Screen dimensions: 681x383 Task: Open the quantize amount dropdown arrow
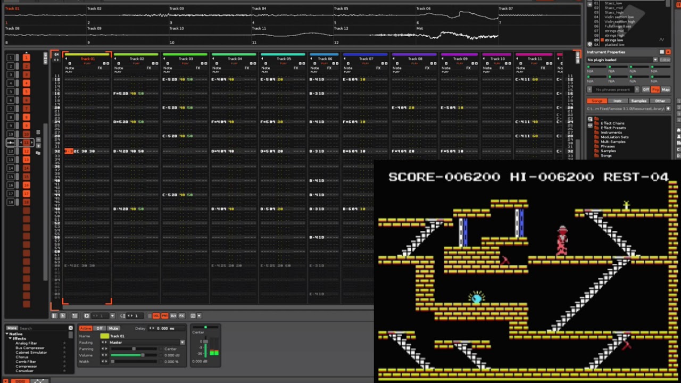point(112,315)
